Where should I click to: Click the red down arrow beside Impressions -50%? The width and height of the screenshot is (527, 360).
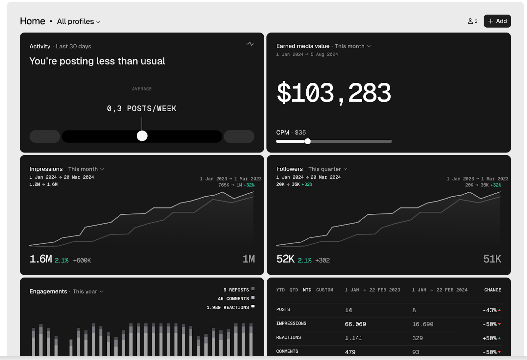click(500, 324)
